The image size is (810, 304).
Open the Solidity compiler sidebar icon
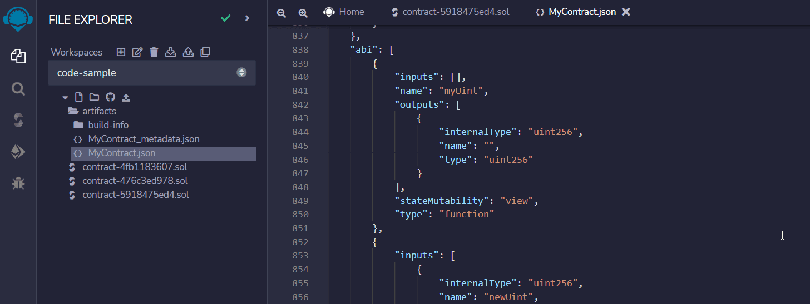tap(18, 120)
